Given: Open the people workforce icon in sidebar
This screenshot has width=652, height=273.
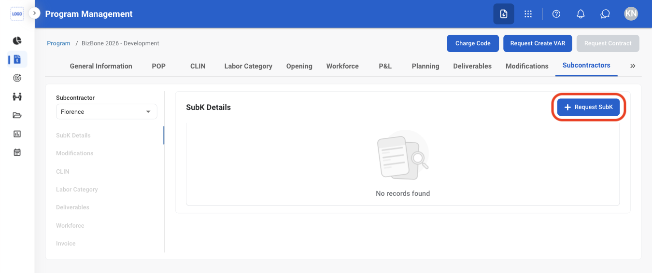Looking at the screenshot, I should pyautogui.click(x=17, y=96).
